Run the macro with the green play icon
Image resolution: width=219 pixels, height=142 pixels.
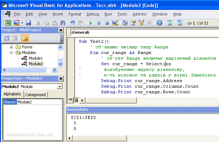click(91, 23)
